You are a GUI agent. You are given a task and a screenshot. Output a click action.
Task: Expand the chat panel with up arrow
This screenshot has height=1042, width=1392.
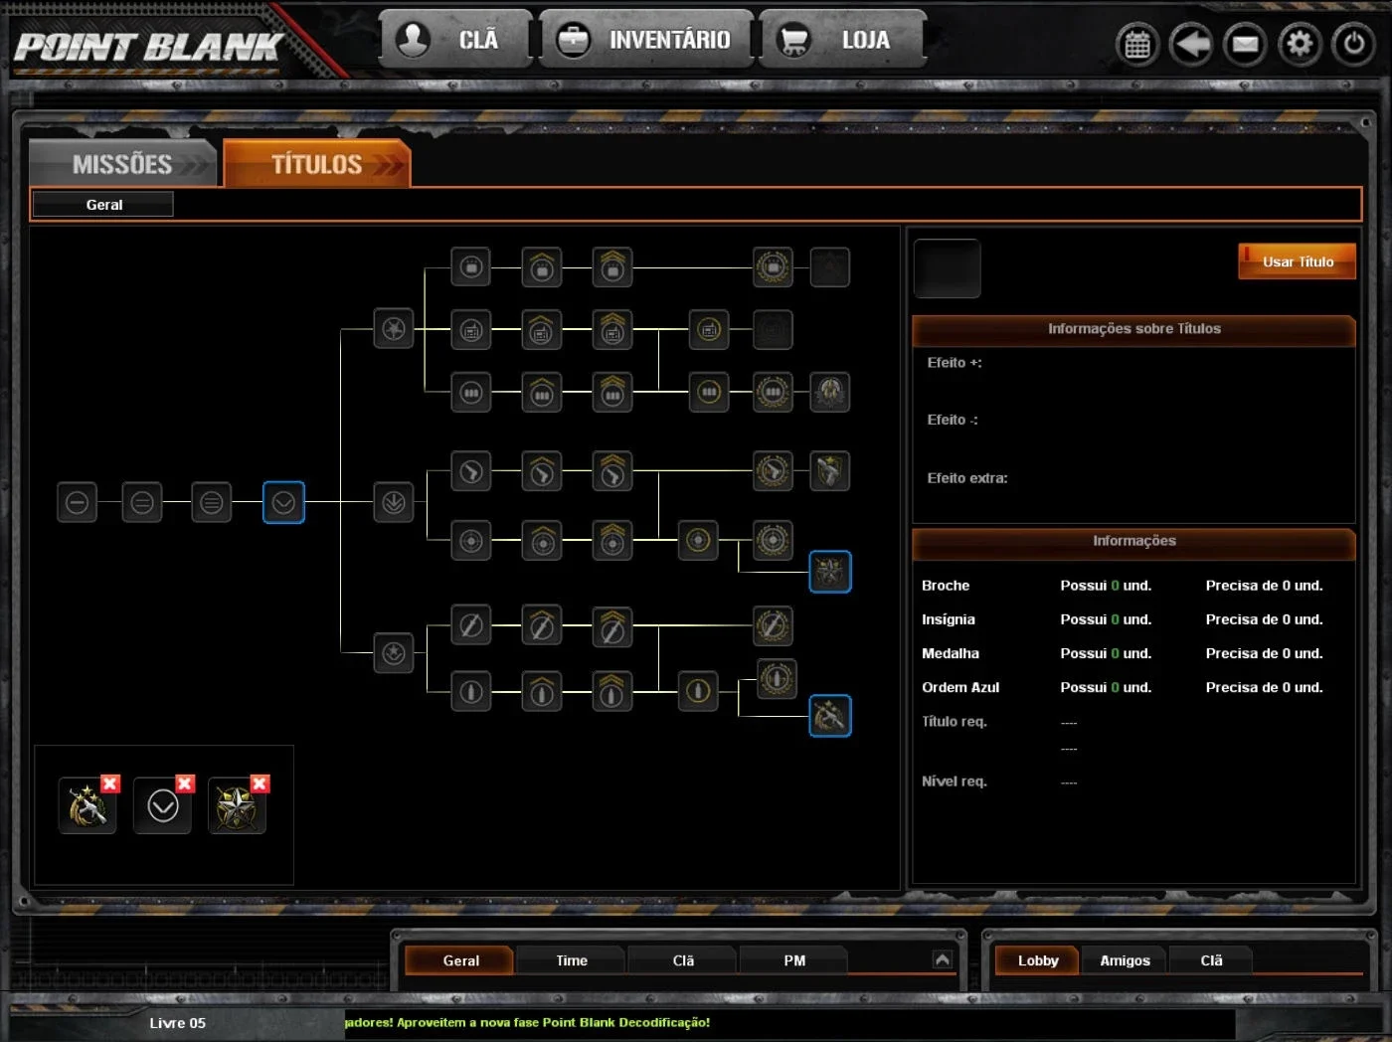point(943,959)
